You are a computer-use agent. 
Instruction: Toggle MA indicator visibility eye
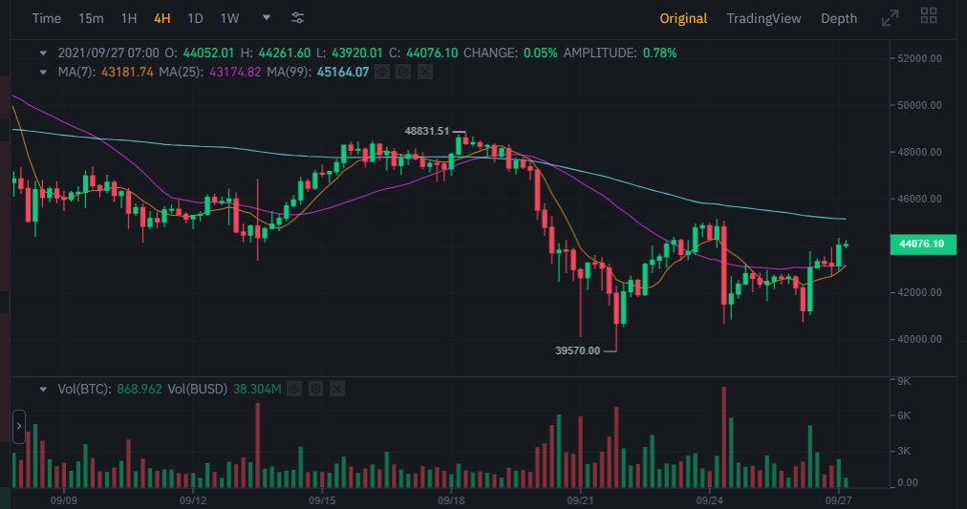[x=382, y=72]
